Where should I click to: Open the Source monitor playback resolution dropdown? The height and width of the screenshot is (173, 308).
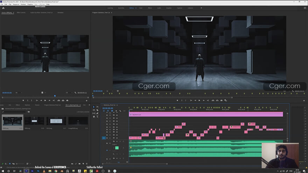click(69, 93)
